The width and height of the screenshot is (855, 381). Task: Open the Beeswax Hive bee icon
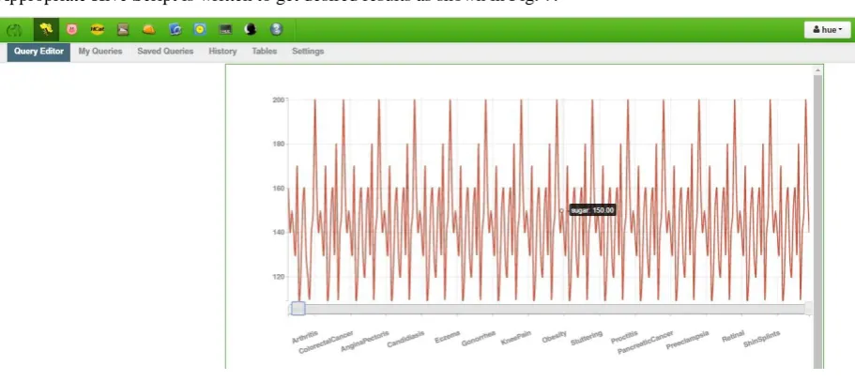coord(46,29)
